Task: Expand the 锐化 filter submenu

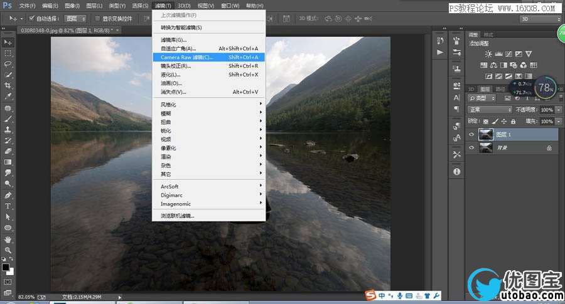Action: click(x=208, y=130)
